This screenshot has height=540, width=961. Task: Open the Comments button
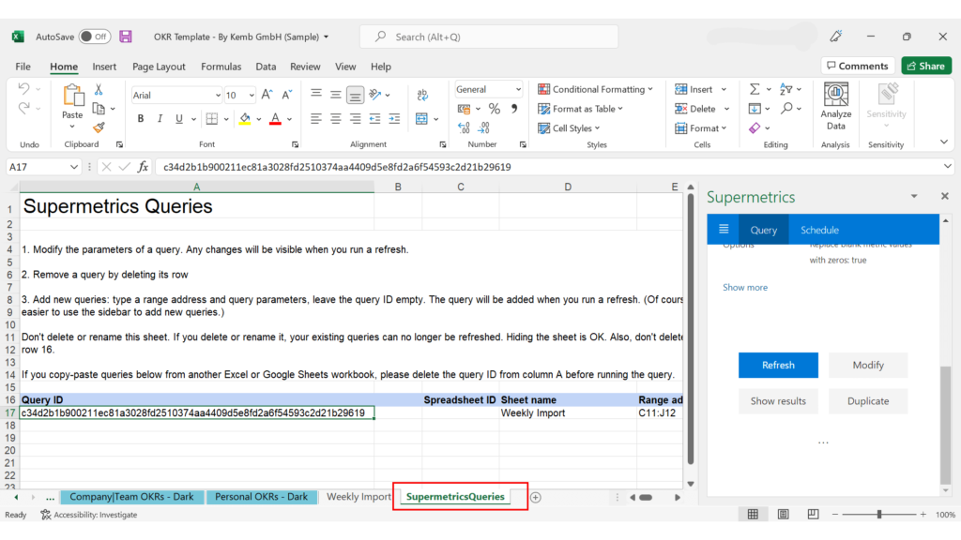[858, 66]
